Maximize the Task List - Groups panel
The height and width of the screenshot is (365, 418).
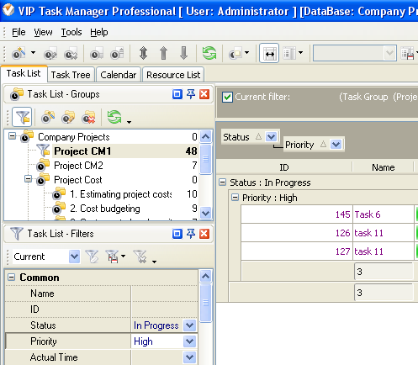point(177,94)
